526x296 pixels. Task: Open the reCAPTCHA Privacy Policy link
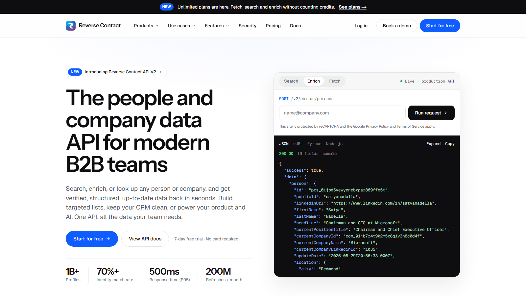pyautogui.click(x=377, y=126)
